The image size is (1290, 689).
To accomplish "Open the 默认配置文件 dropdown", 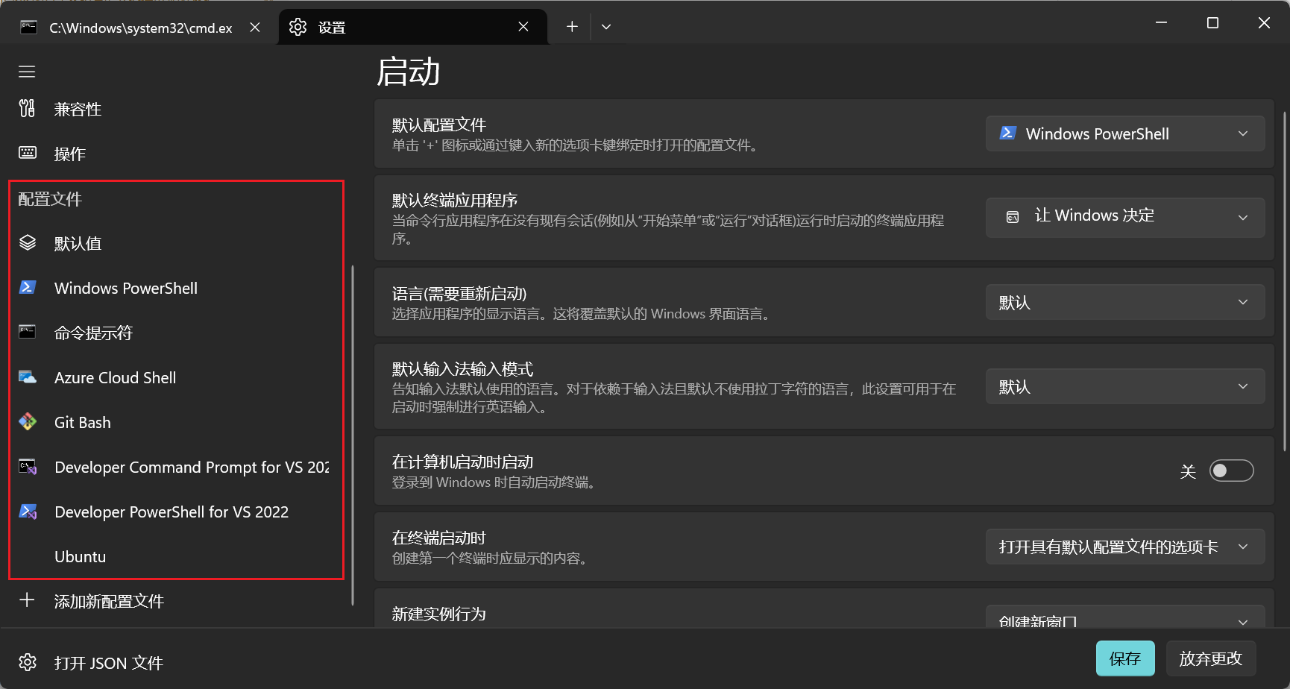I will (1125, 133).
